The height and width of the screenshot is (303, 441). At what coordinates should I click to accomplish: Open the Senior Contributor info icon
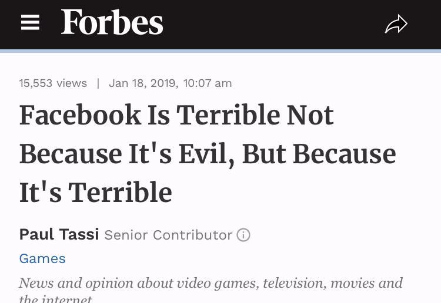[243, 235]
